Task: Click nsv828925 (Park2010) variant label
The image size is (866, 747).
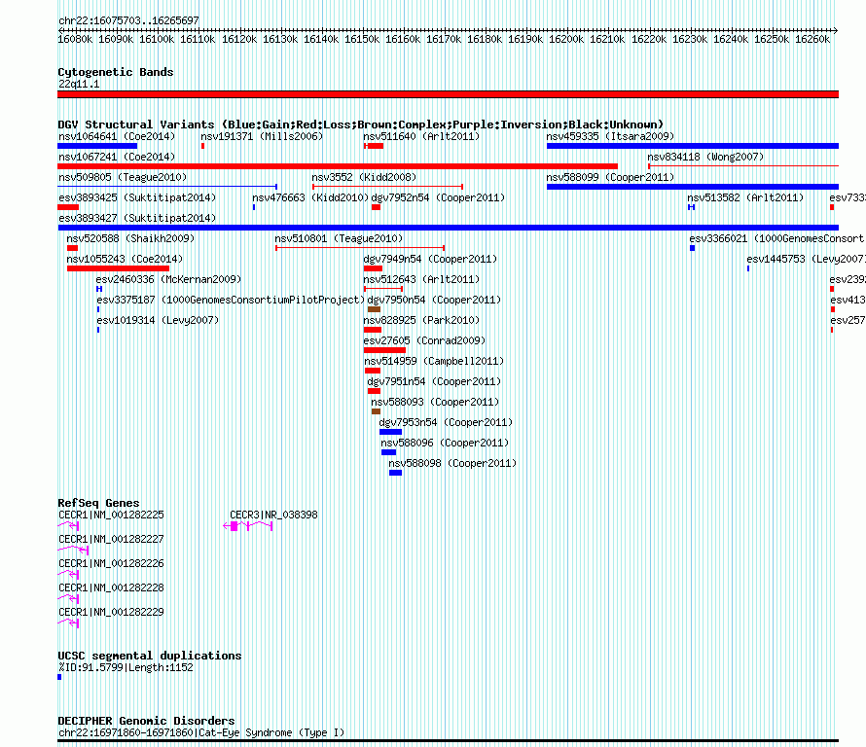Action: pyautogui.click(x=421, y=320)
